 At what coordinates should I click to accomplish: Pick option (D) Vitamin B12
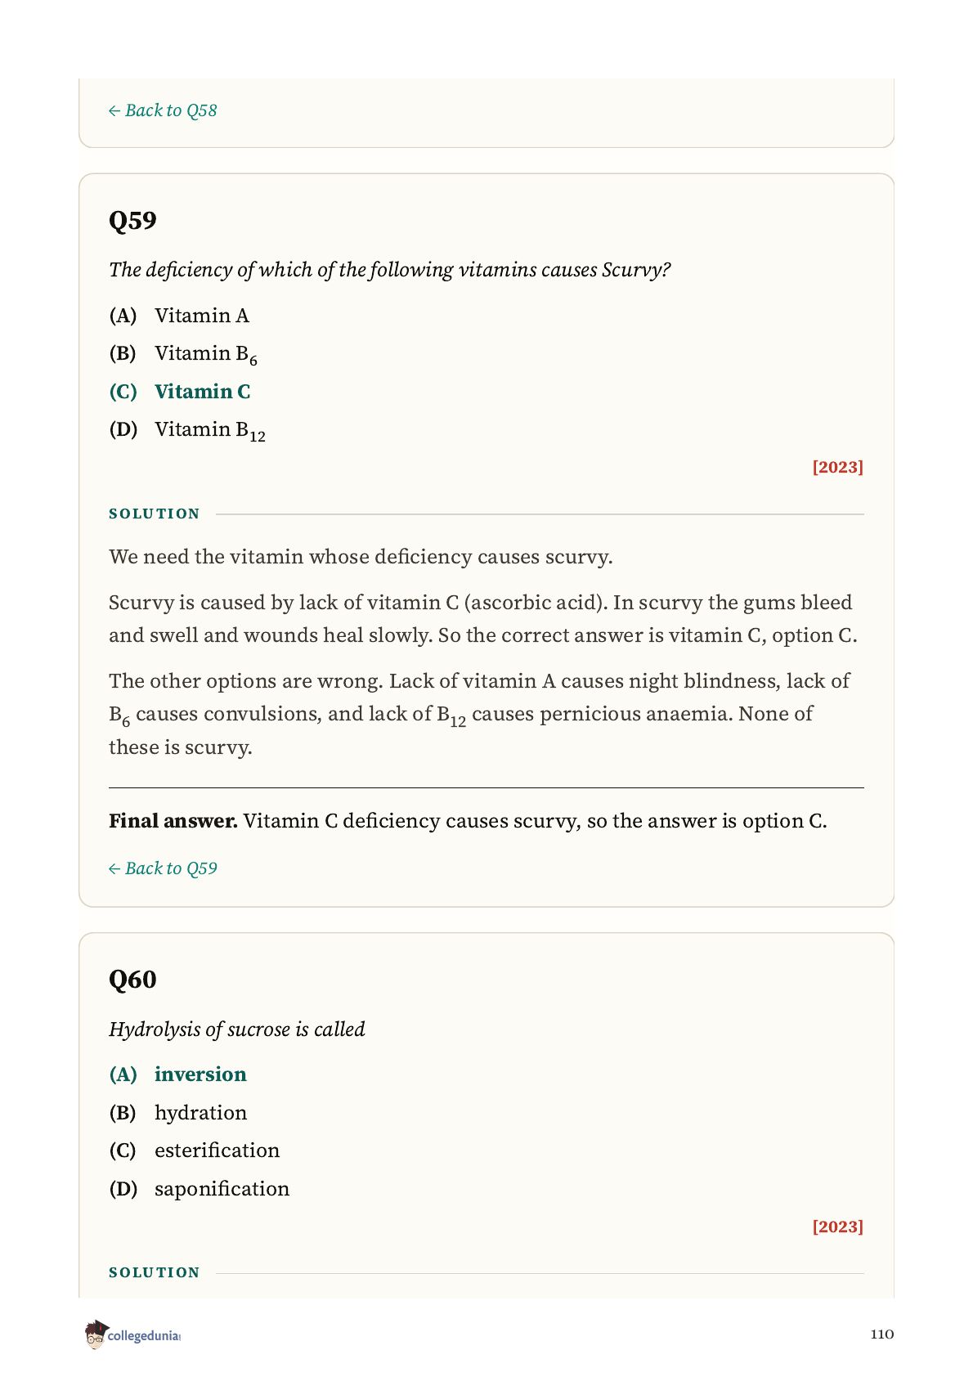(187, 430)
